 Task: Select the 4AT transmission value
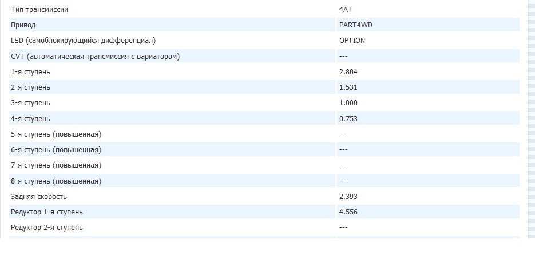pyautogui.click(x=346, y=10)
